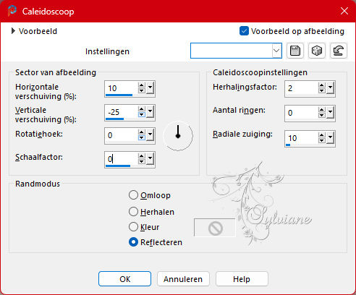This screenshot has width=356, height=295.
Task: Click the randomize parameters dice icon
Action: pos(317,51)
